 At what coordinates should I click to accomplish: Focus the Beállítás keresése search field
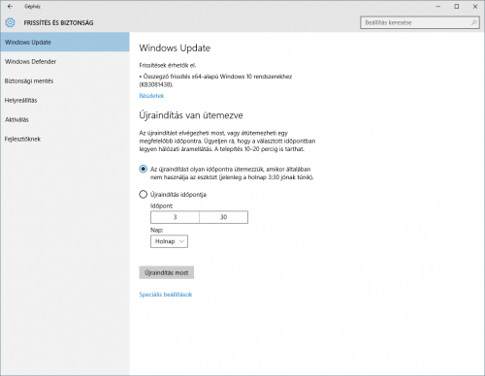click(x=420, y=22)
